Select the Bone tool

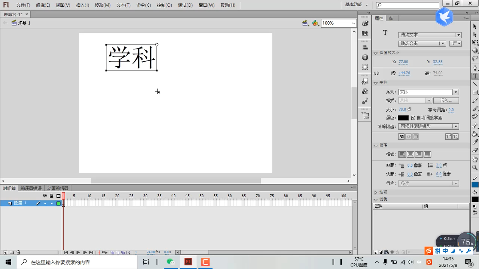point(475,126)
